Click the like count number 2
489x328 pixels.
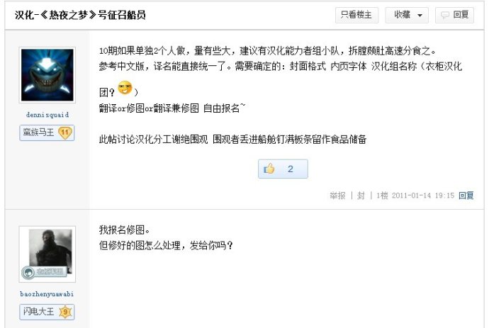click(291, 169)
